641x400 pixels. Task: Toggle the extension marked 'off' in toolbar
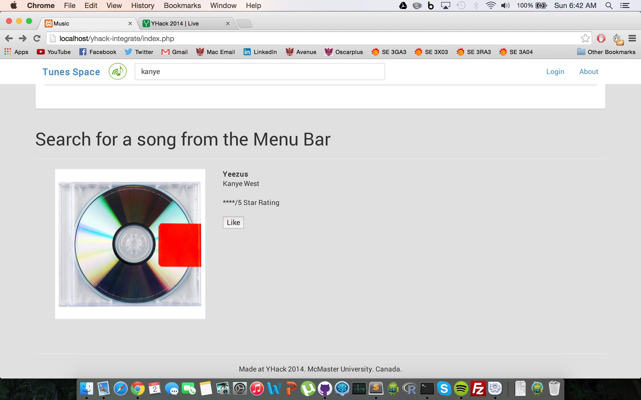click(x=618, y=39)
